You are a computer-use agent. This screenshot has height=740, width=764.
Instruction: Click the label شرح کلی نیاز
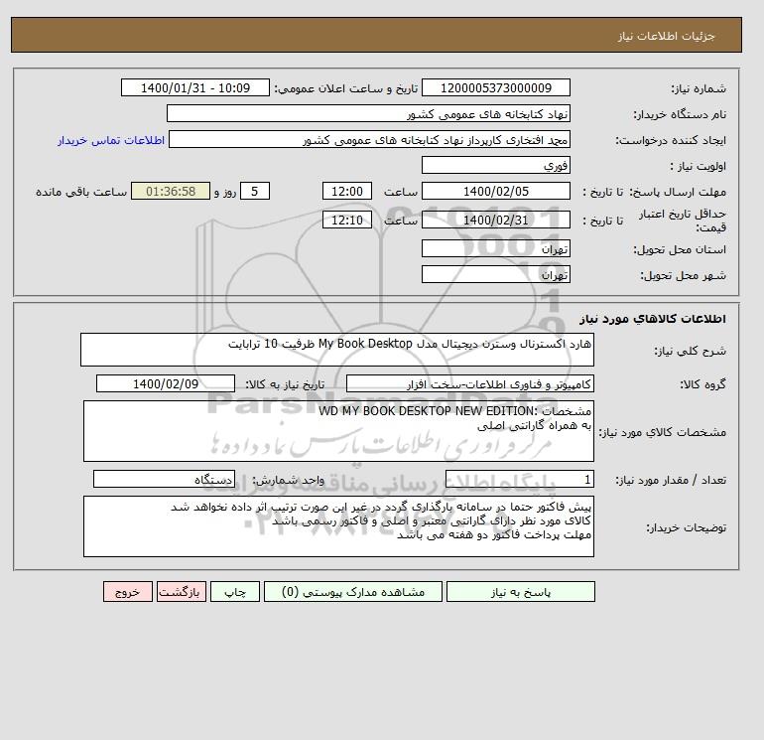tap(690, 351)
